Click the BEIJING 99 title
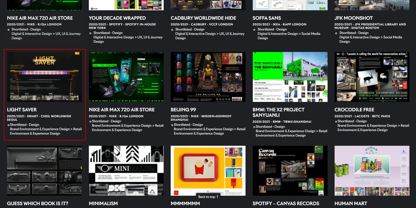The image size is (416, 208). [184, 109]
